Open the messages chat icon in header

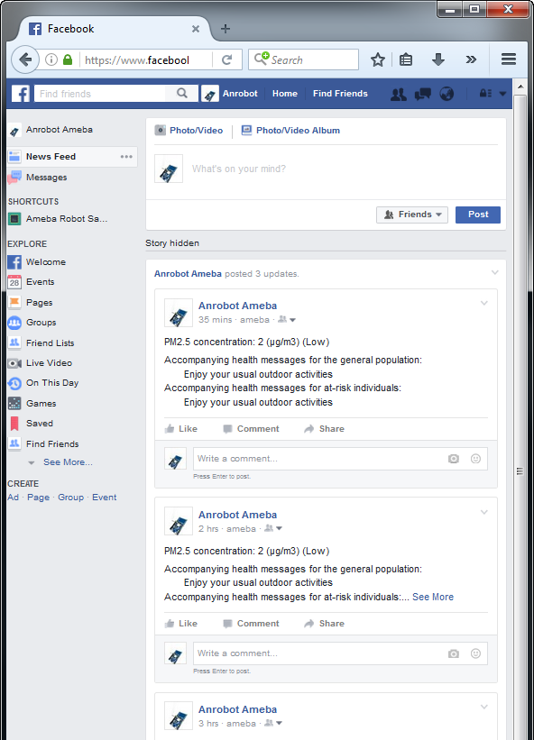coord(422,94)
